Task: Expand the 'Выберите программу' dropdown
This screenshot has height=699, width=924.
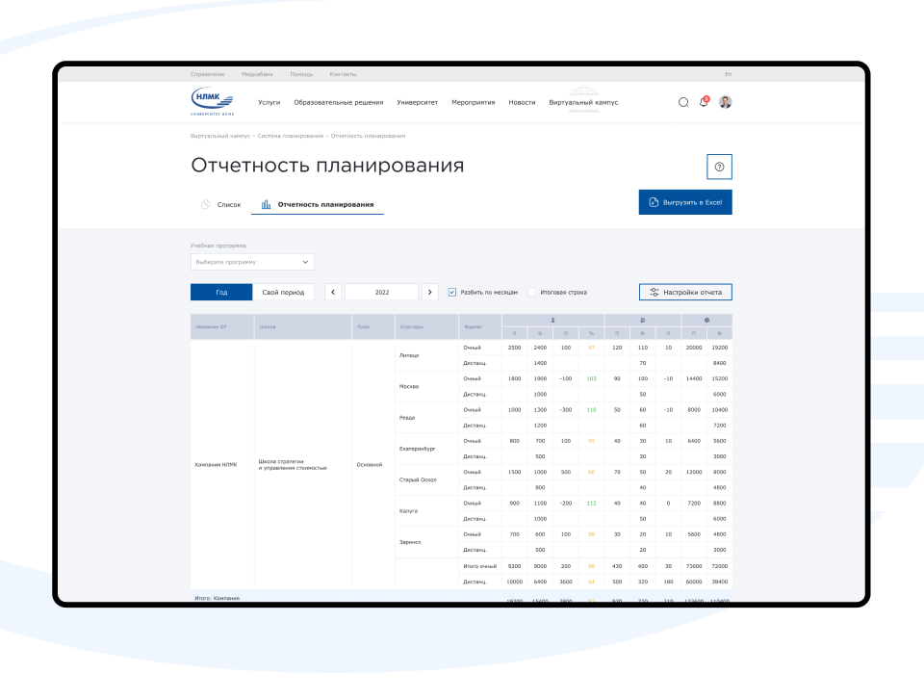Action: tap(252, 262)
